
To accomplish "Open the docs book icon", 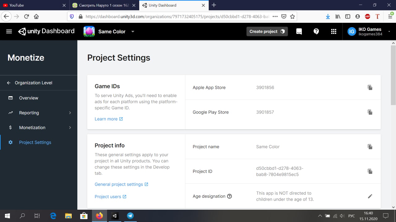I will (299, 31).
